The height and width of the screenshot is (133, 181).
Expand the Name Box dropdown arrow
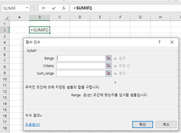(x=27, y=8)
